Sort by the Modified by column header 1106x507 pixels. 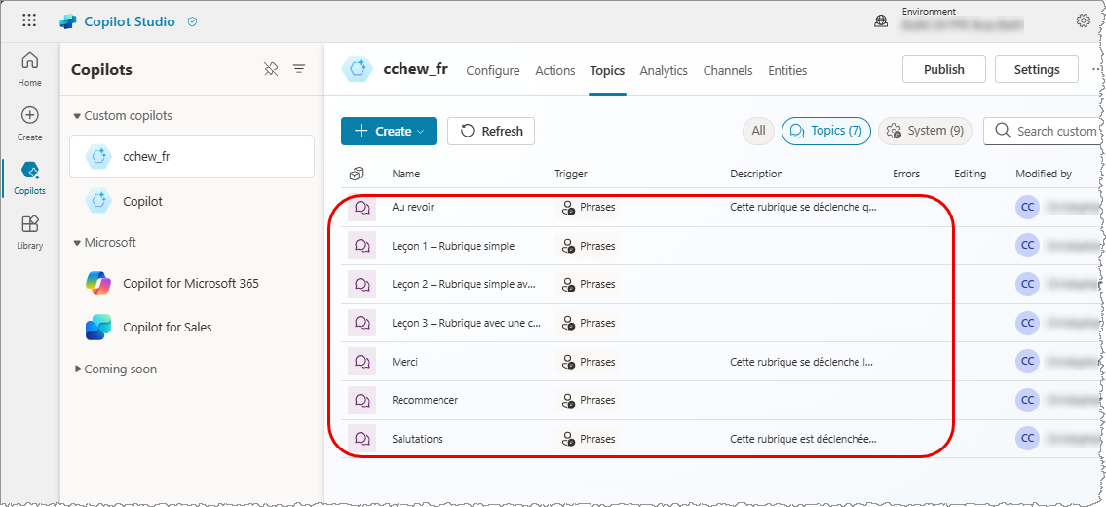tap(1044, 174)
